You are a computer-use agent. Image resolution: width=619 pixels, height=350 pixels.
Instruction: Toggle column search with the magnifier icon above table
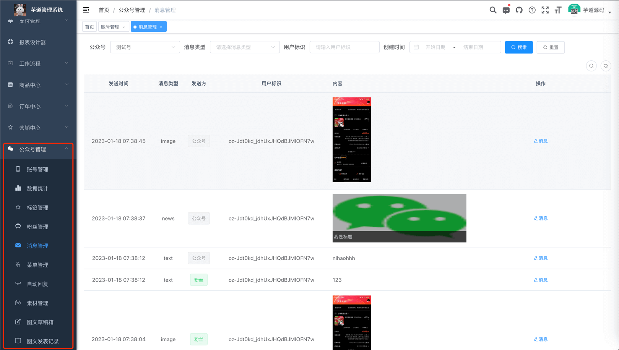pos(591,65)
